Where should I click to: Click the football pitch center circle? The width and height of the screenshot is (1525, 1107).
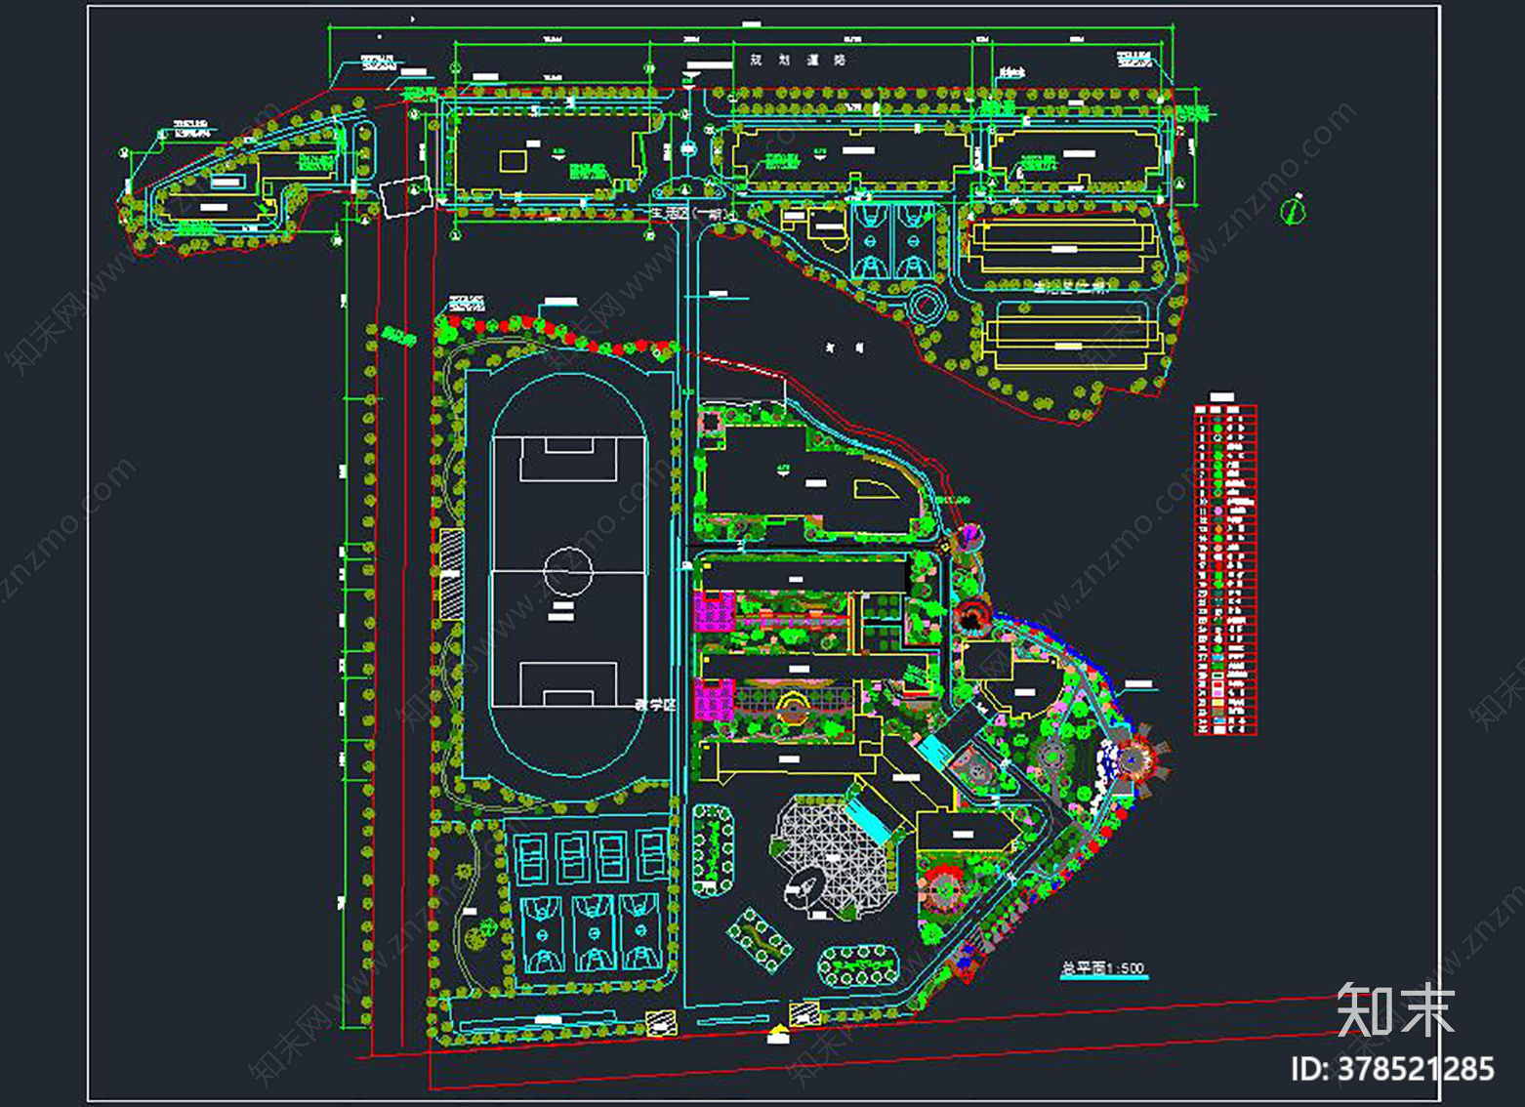click(568, 570)
